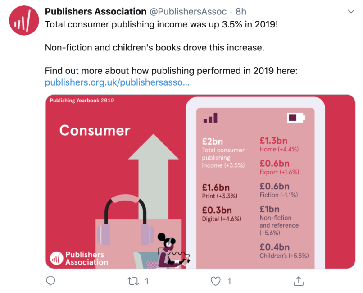This screenshot has width=363, height=293.
Task: Click the retweet count number
Action: click(146, 281)
